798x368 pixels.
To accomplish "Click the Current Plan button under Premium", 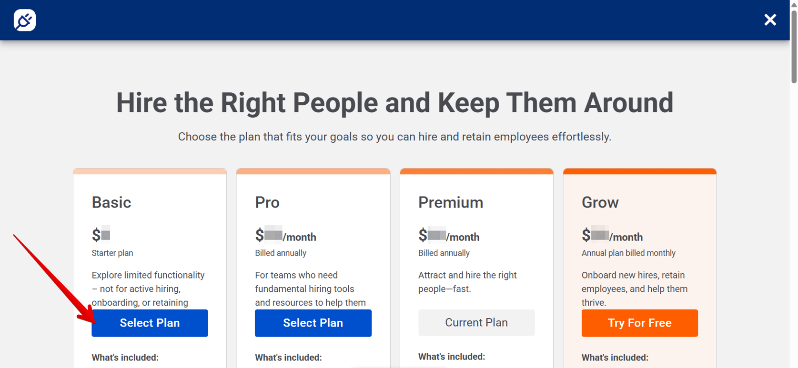I will point(476,322).
